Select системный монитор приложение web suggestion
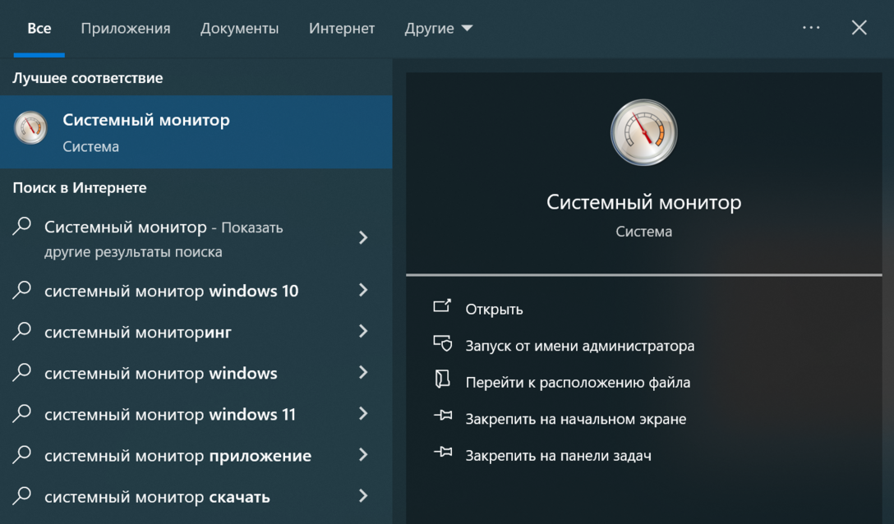 click(x=177, y=456)
